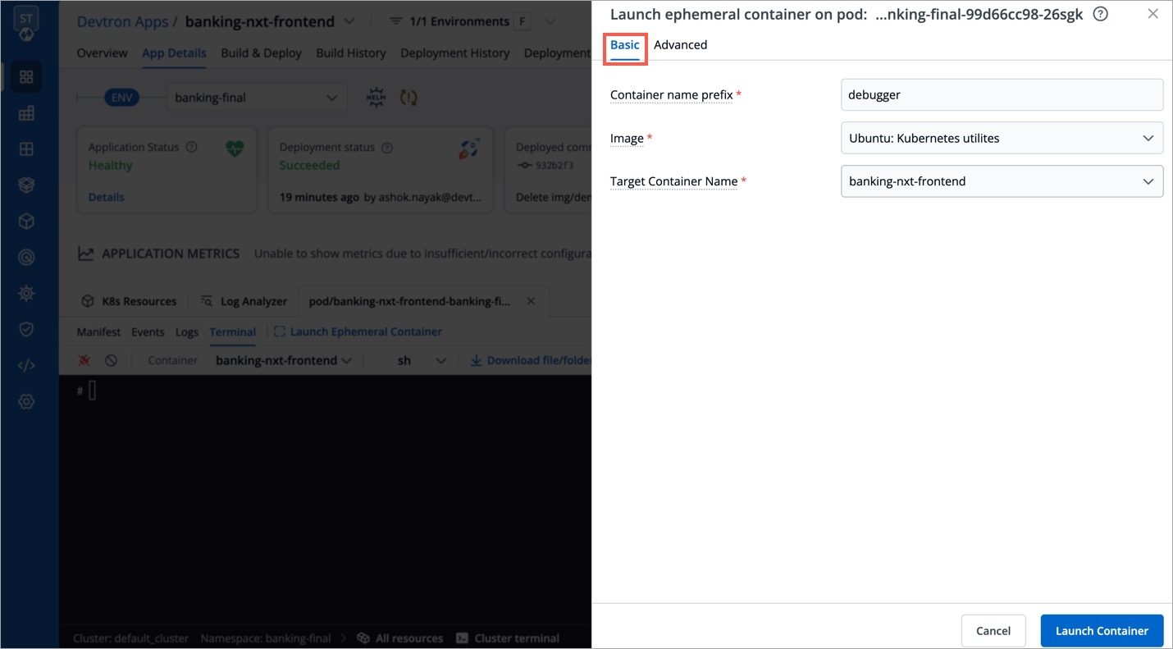Open the Log Analyzer tab
1173x649 pixels.
(x=244, y=301)
